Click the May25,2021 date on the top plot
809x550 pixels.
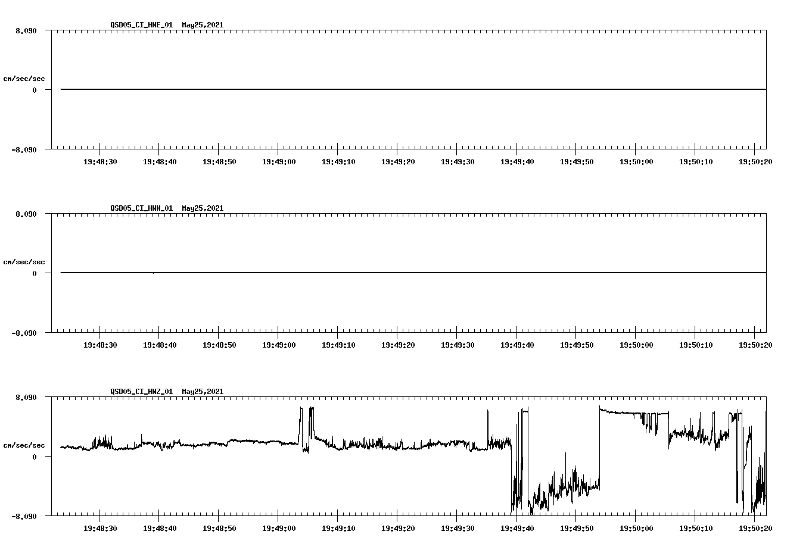(x=202, y=26)
